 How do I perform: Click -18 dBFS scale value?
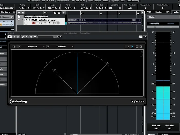[171, 23]
